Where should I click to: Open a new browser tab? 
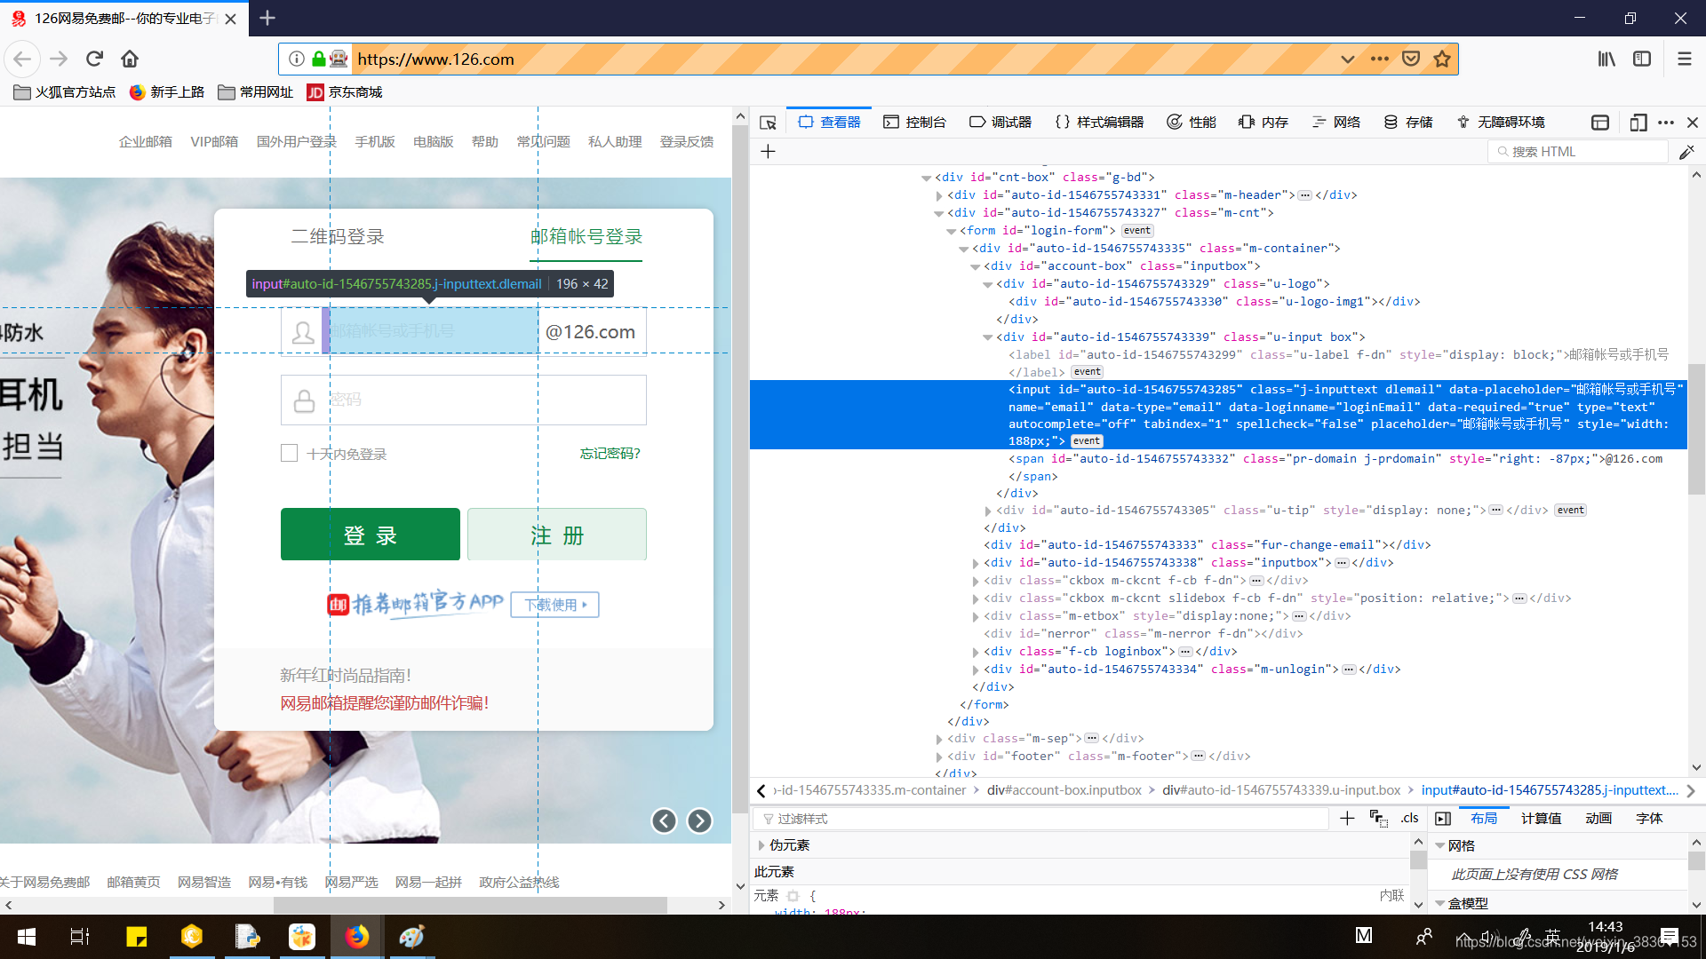pyautogui.click(x=267, y=18)
